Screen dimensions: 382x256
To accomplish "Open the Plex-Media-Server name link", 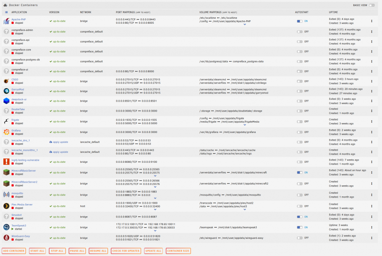I will pos(22,204).
